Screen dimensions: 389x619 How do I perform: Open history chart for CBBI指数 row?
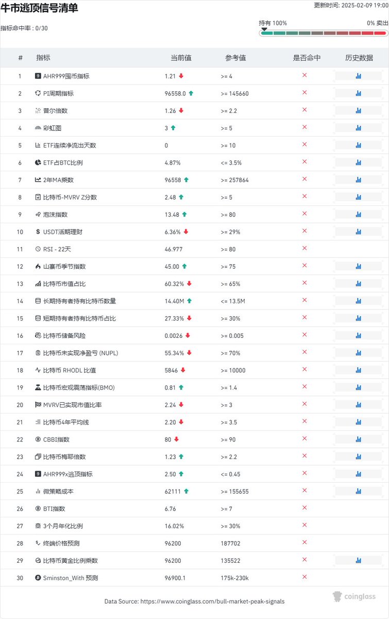tap(358, 439)
